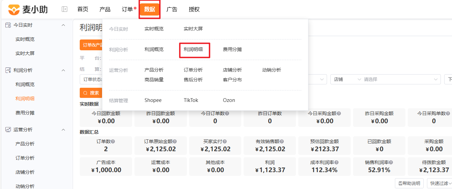Collapse the 利润分析 sidebar section

click(63, 70)
